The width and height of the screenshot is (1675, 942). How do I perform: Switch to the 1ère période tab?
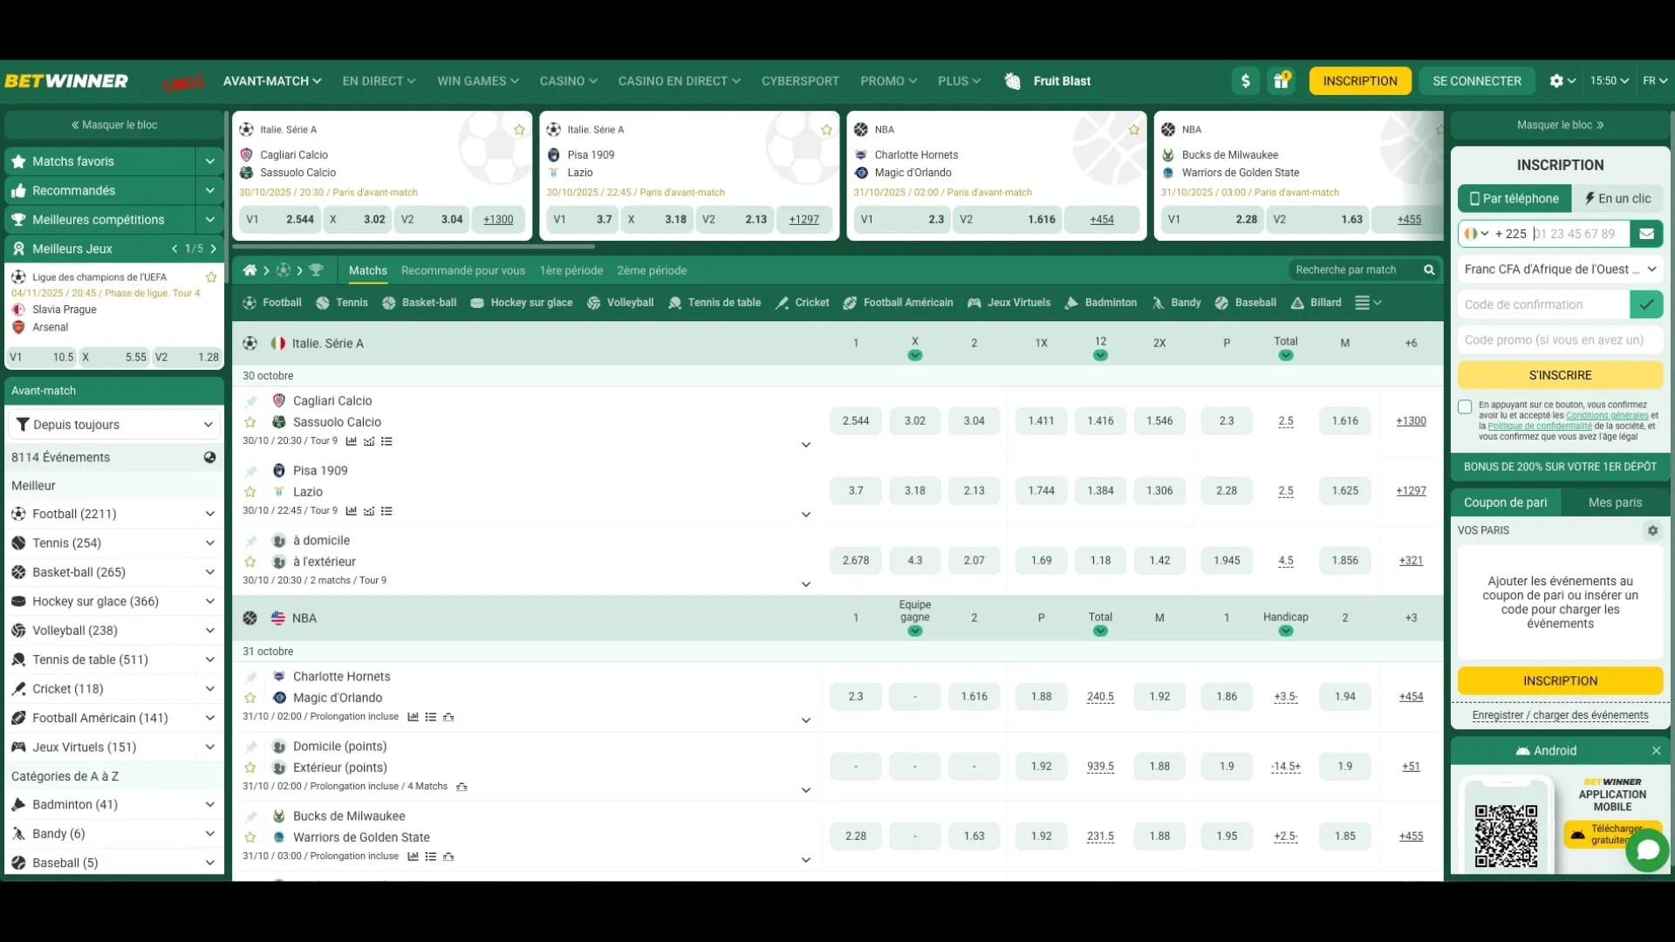[x=571, y=270]
